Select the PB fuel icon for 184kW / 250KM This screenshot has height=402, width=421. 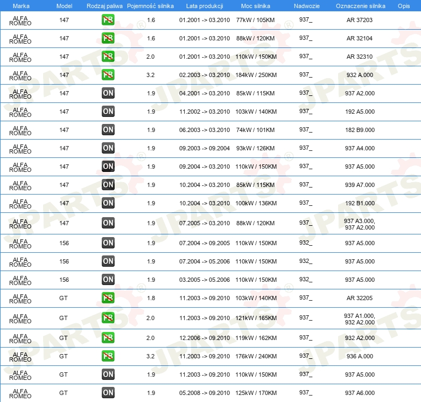click(x=108, y=75)
